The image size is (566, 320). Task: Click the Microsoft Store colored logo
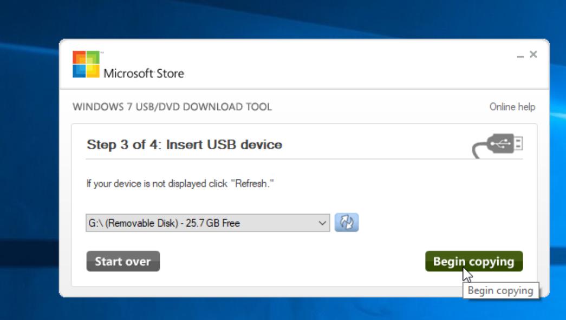coord(86,64)
